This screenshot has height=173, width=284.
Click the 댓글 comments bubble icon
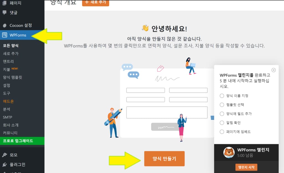4,12
